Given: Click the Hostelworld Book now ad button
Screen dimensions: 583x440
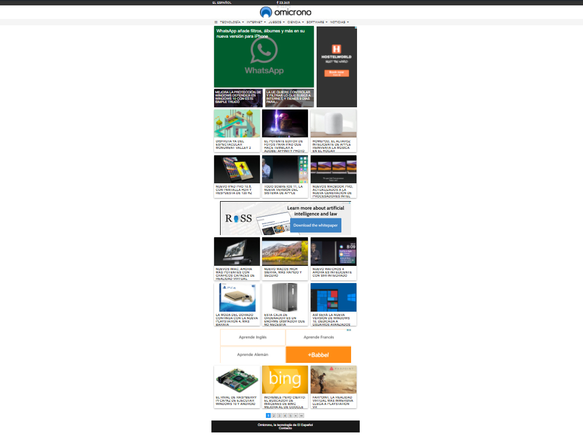Looking at the screenshot, I should [337, 73].
